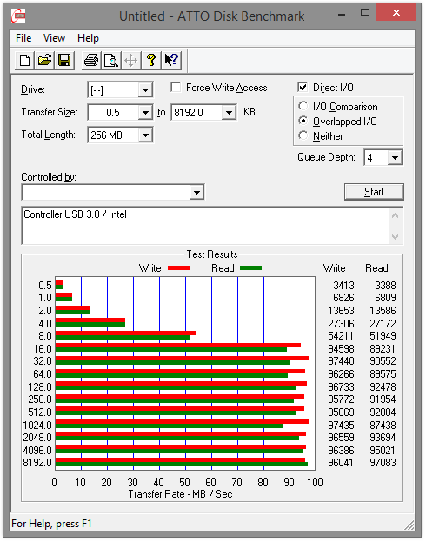Image resolution: width=426 pixels, height=541 pixels.
Task: Click the ATTO application icon in the title bar
Action: pyautogui.click(x=18, y=16)
